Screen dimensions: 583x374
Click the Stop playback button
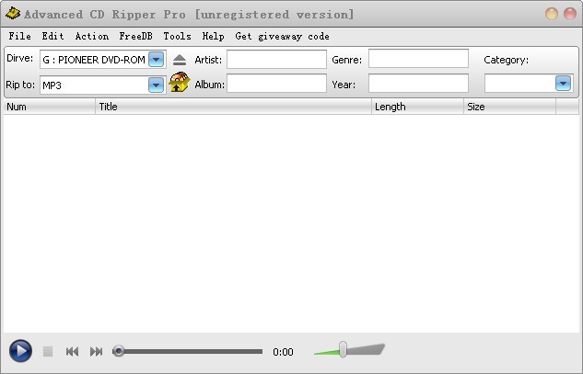pyautogui.click(x=48, y=351)
